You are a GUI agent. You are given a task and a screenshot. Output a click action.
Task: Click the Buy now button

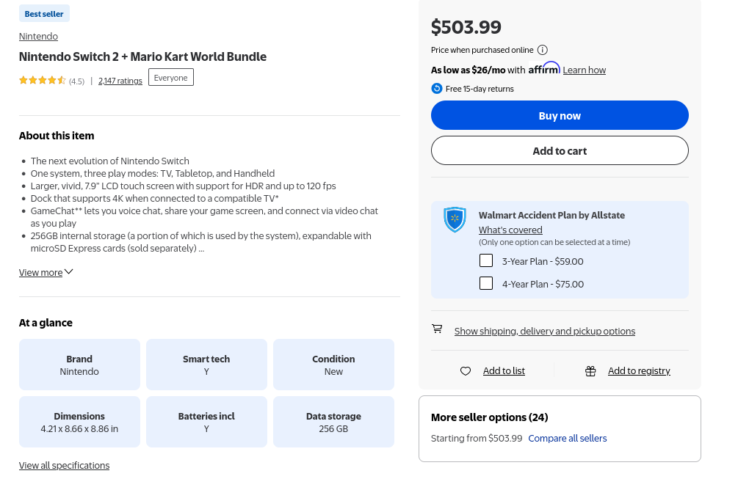(560, 115)
